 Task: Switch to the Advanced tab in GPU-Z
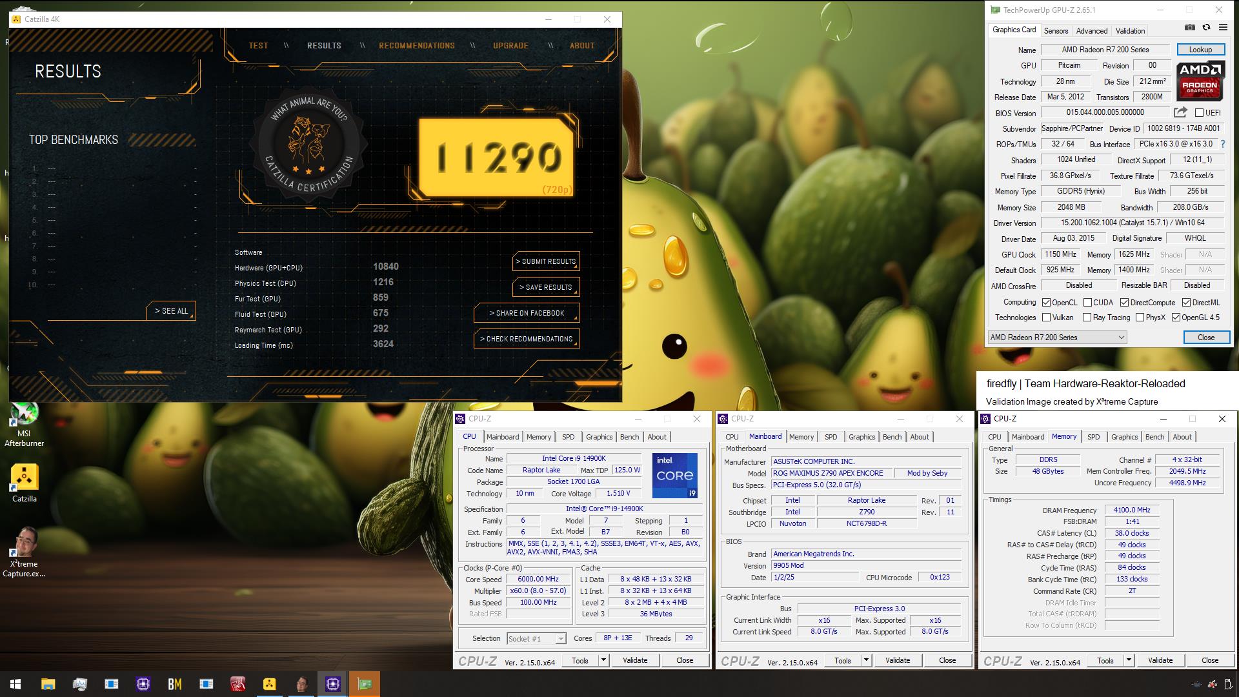point(1091,30)
